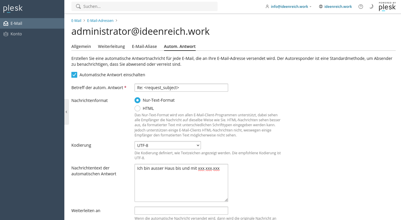Viewport: 401px width, 220px height.
Task: Switch to the Weiterleitung tab
Action: [x=111, y=46]
